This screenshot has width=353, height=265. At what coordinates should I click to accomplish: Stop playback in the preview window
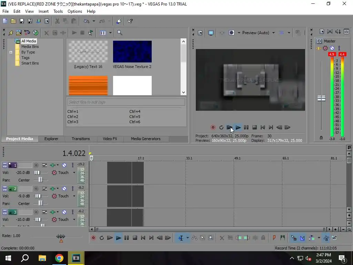tap(254, 127)
